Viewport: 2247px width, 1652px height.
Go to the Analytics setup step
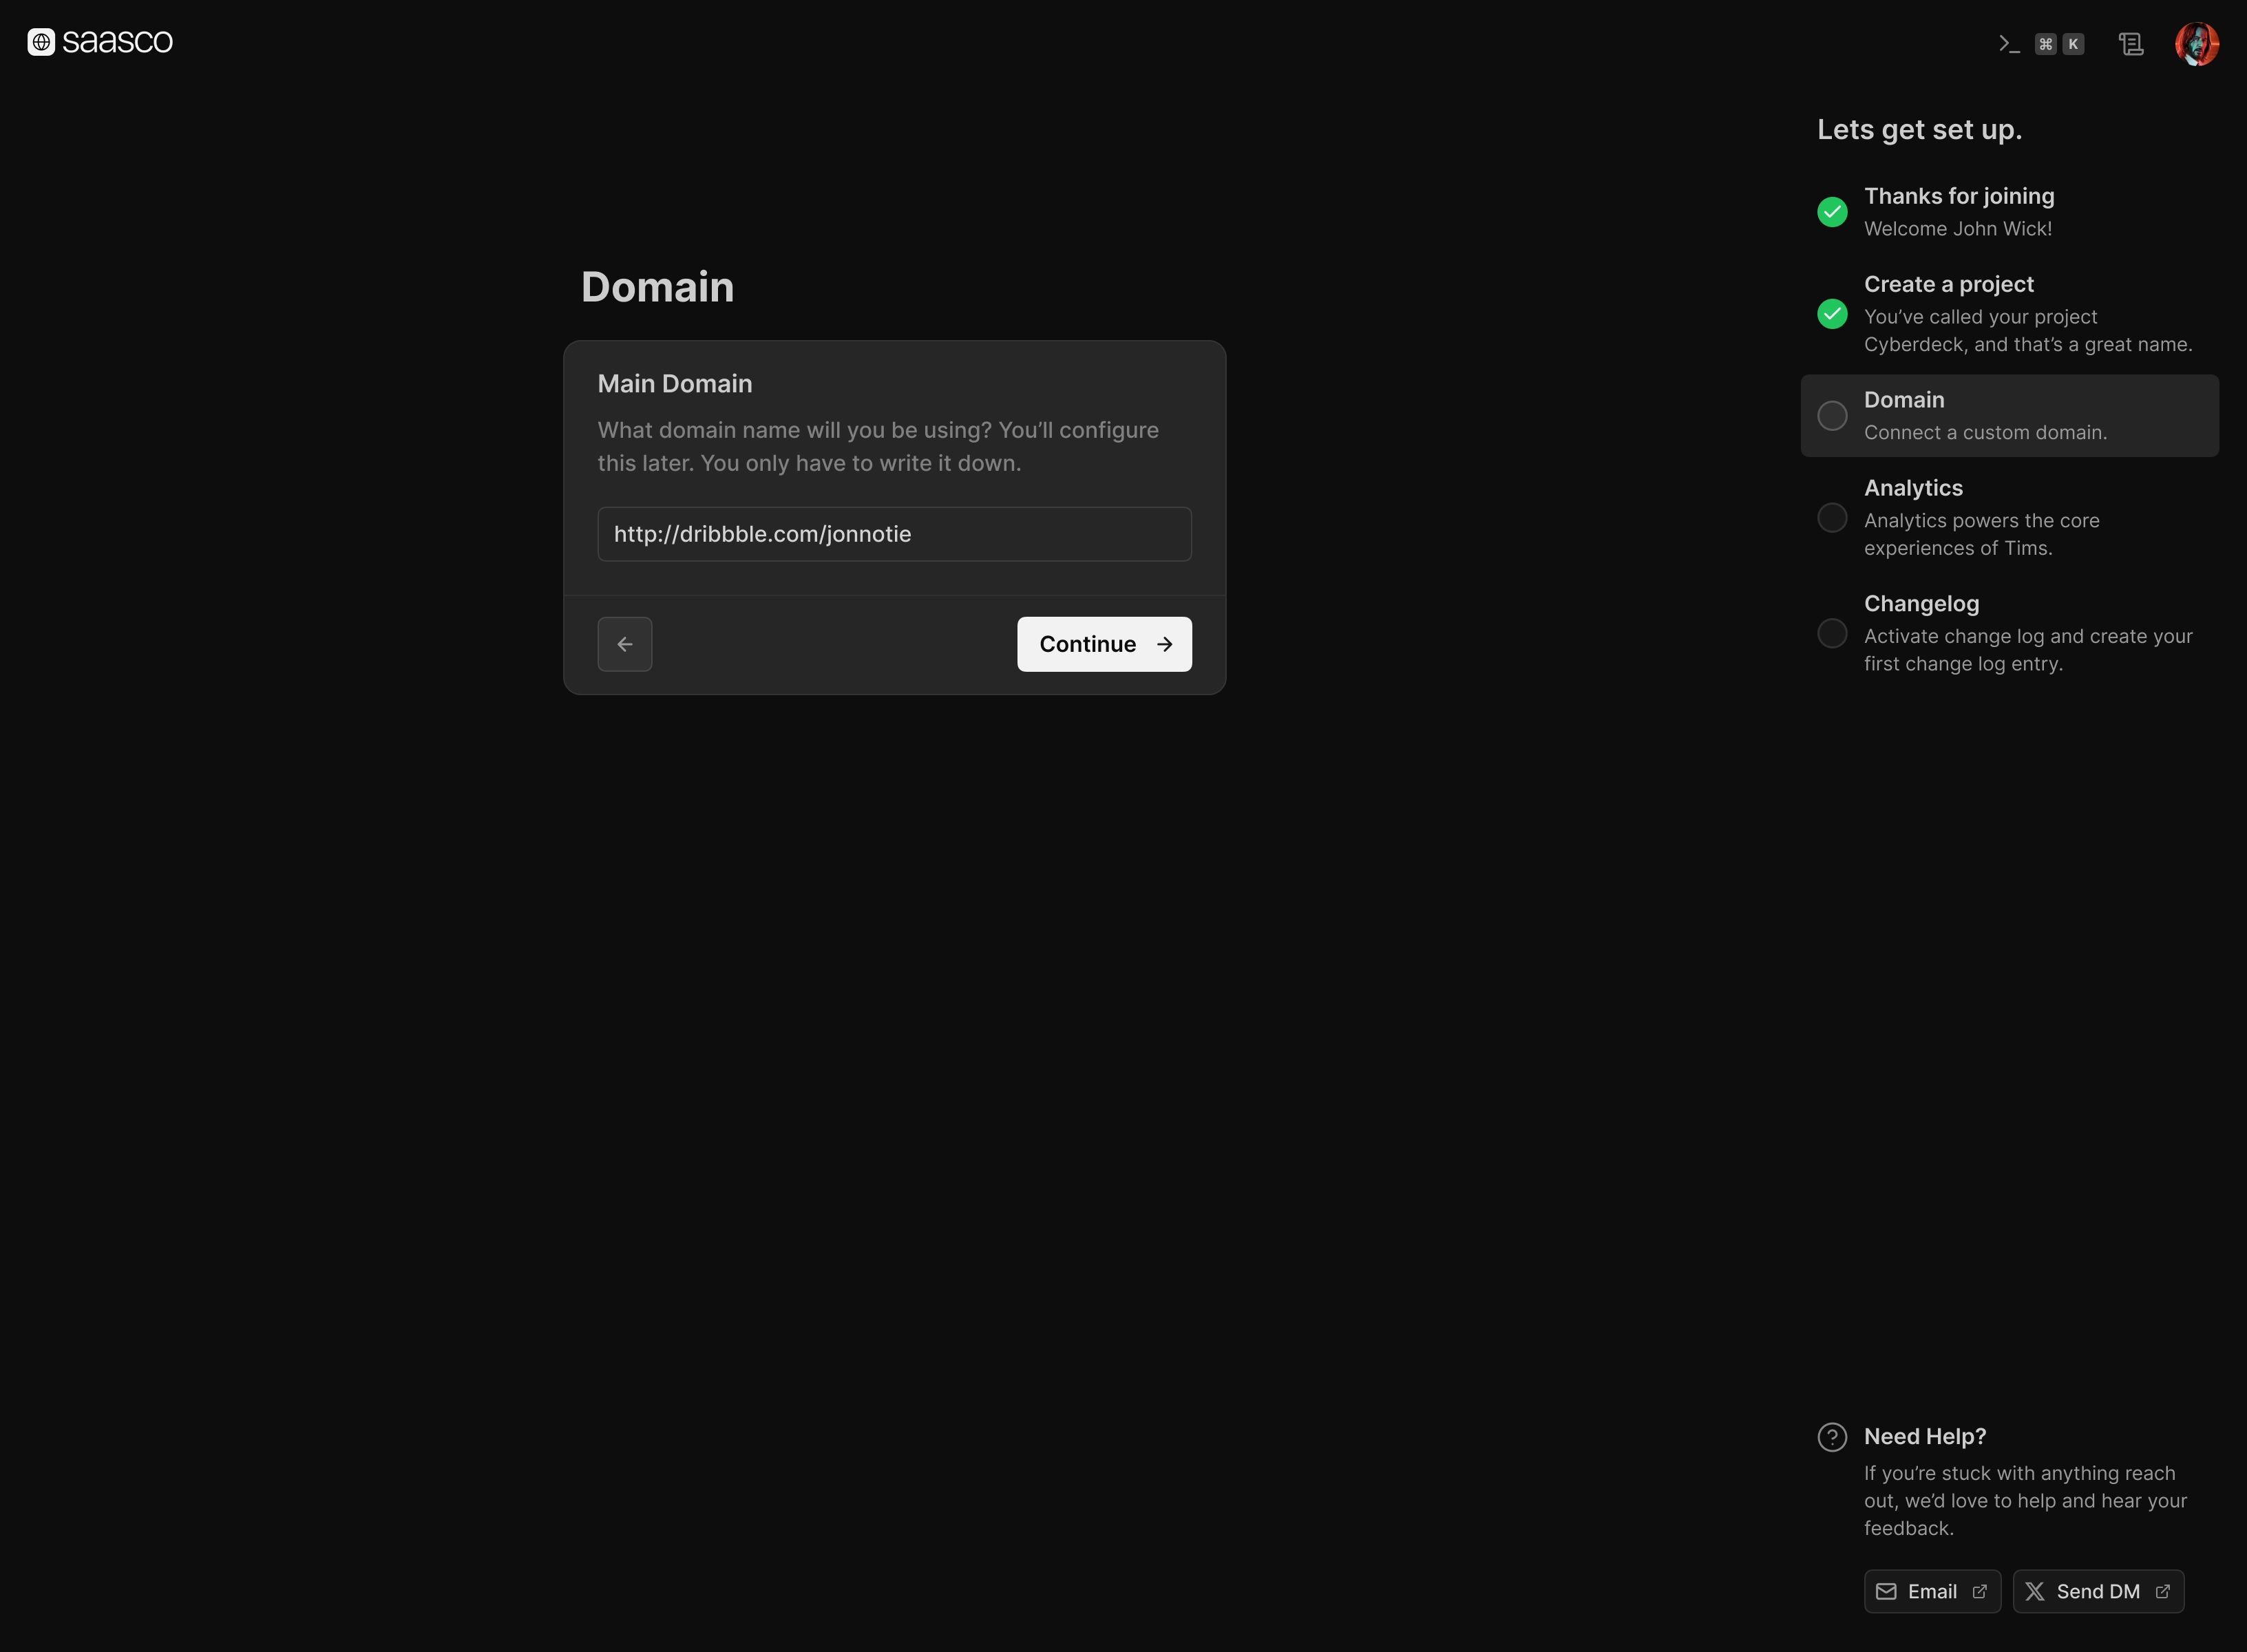[2009, 518]
